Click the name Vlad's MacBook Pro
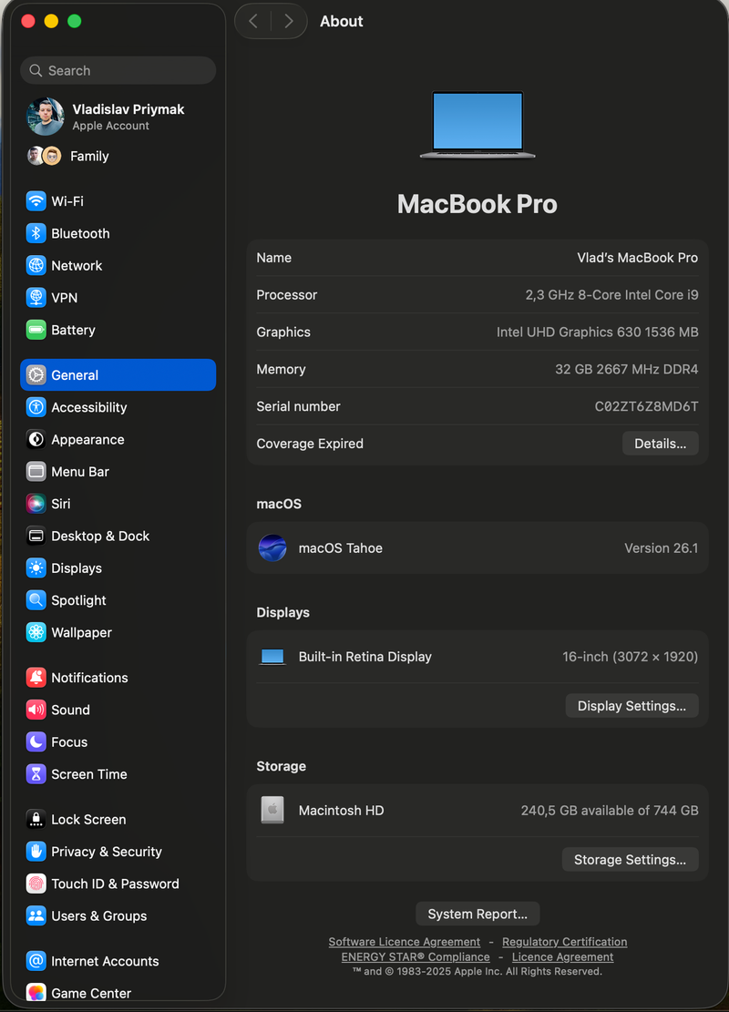This screenshot has width=729, height=1012. click(637, 258)
